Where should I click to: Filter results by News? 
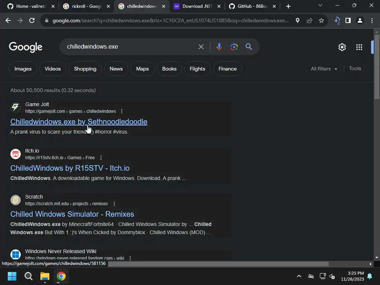[116, 69]
